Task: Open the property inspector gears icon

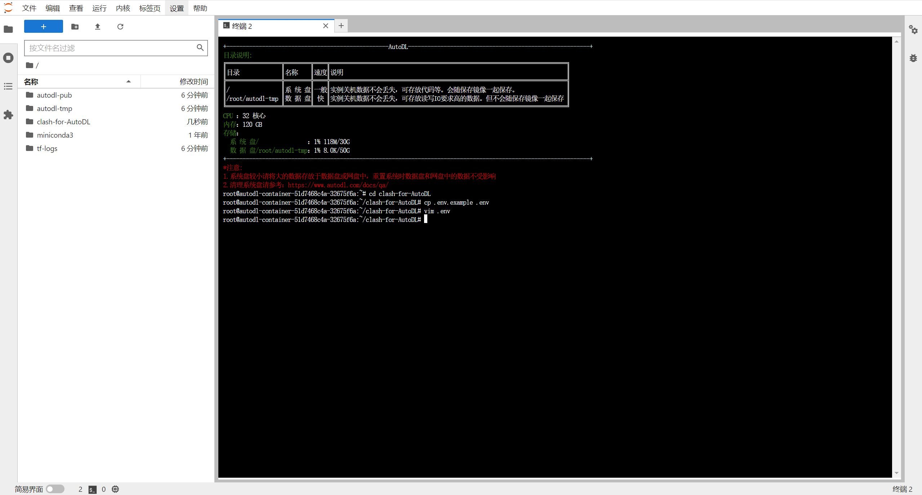Action: [913, 30]
